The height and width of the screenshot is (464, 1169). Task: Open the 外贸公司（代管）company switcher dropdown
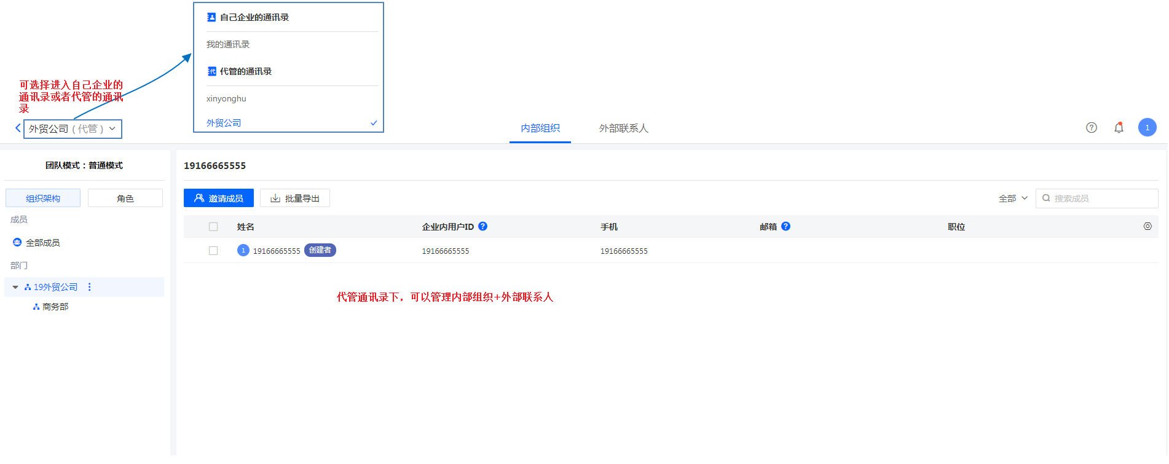[x=73, y=129]
